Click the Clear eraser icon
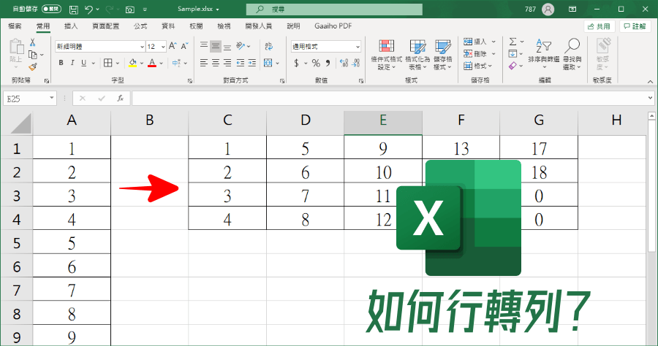 click(513, 66)
